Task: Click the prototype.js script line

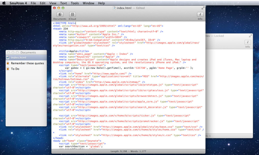Action: click(128, 85)
